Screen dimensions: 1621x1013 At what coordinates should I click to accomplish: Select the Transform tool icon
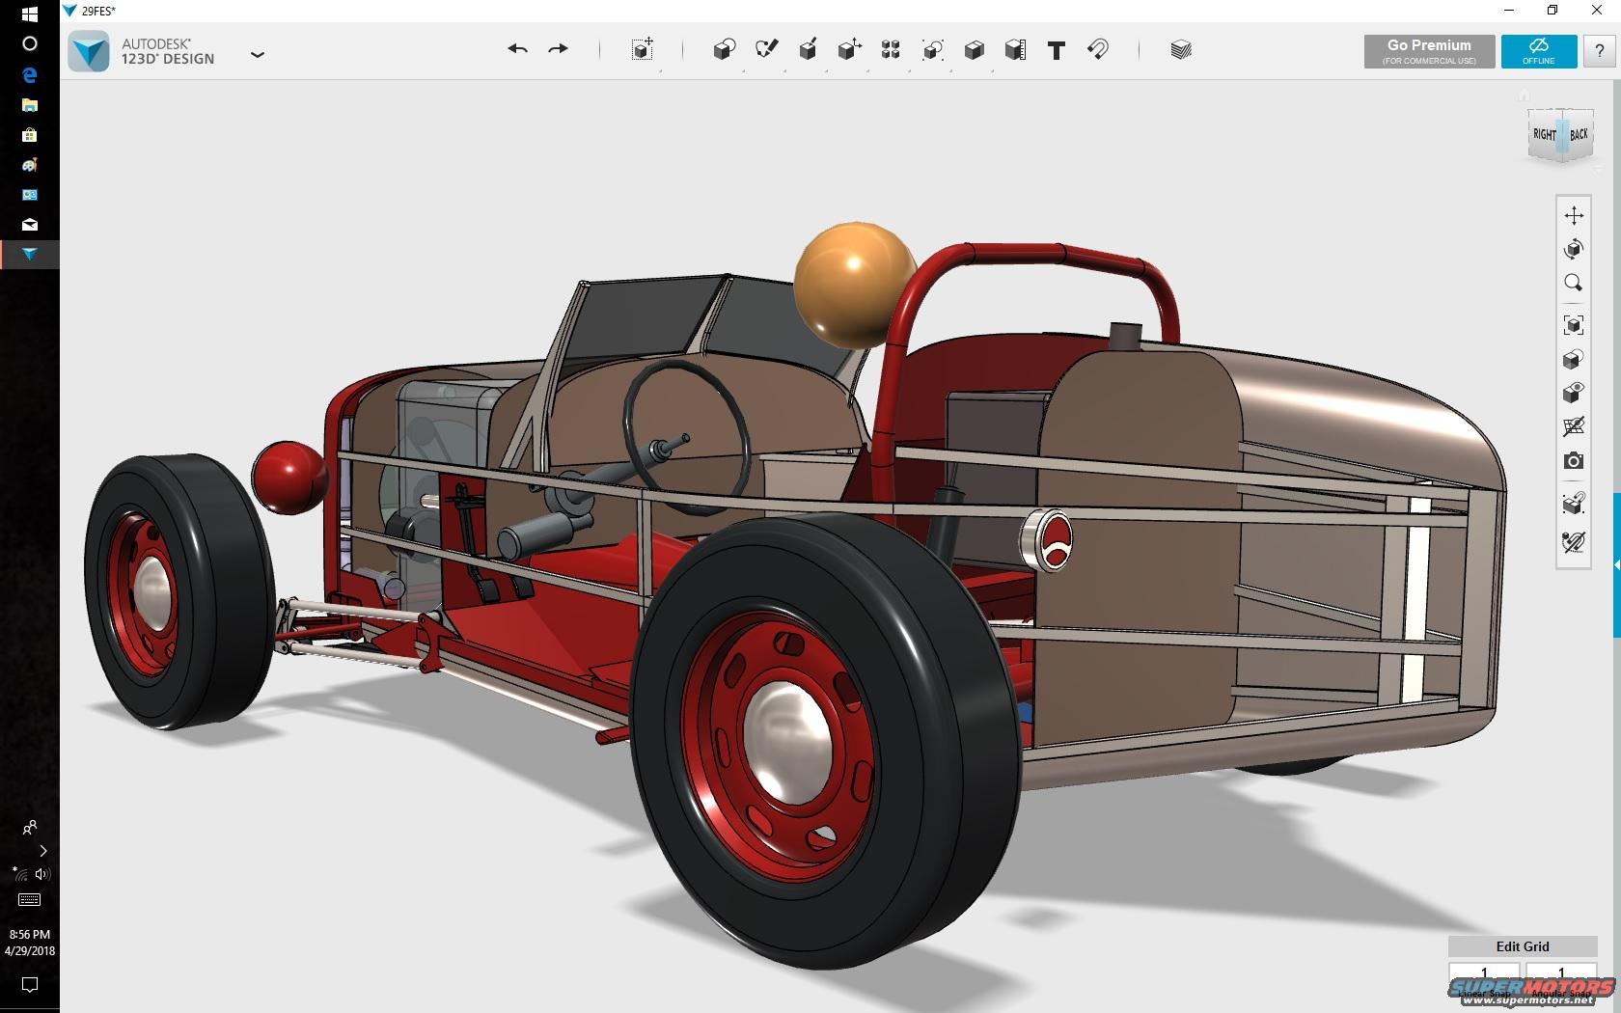[643, 50]
